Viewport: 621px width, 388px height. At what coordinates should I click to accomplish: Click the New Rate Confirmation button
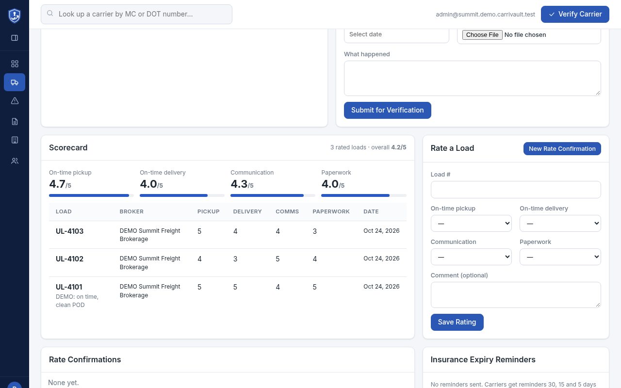pos(562,149)
